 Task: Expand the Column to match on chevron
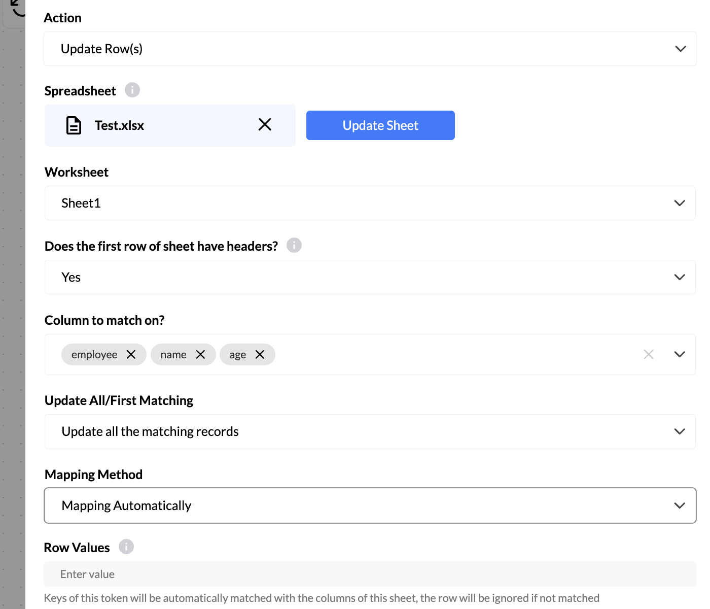click(680, 354)
